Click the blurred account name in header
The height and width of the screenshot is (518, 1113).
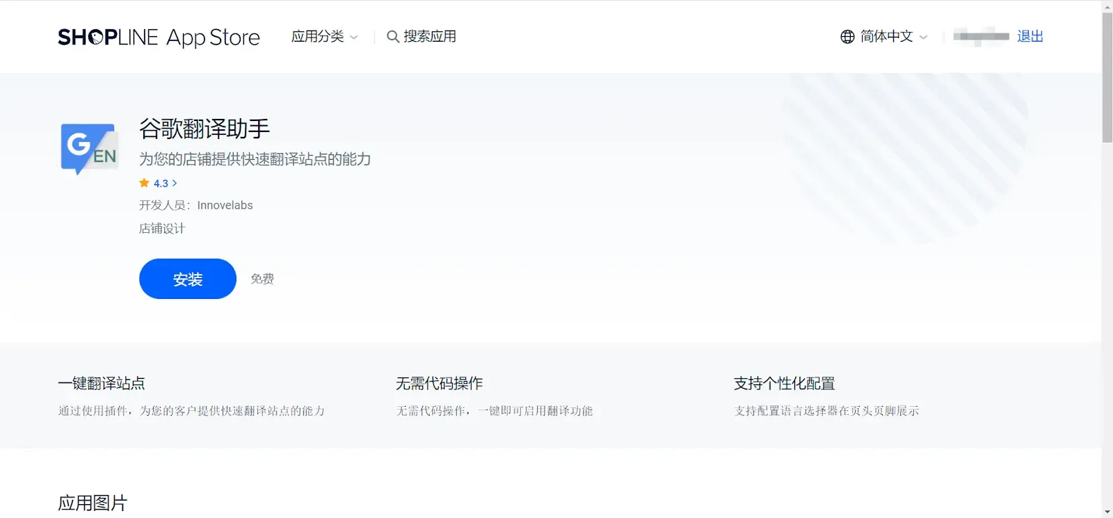point(981,36)
